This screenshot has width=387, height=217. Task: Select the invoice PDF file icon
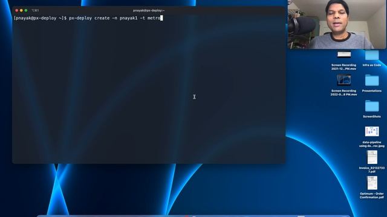click(x=372, y=157)
